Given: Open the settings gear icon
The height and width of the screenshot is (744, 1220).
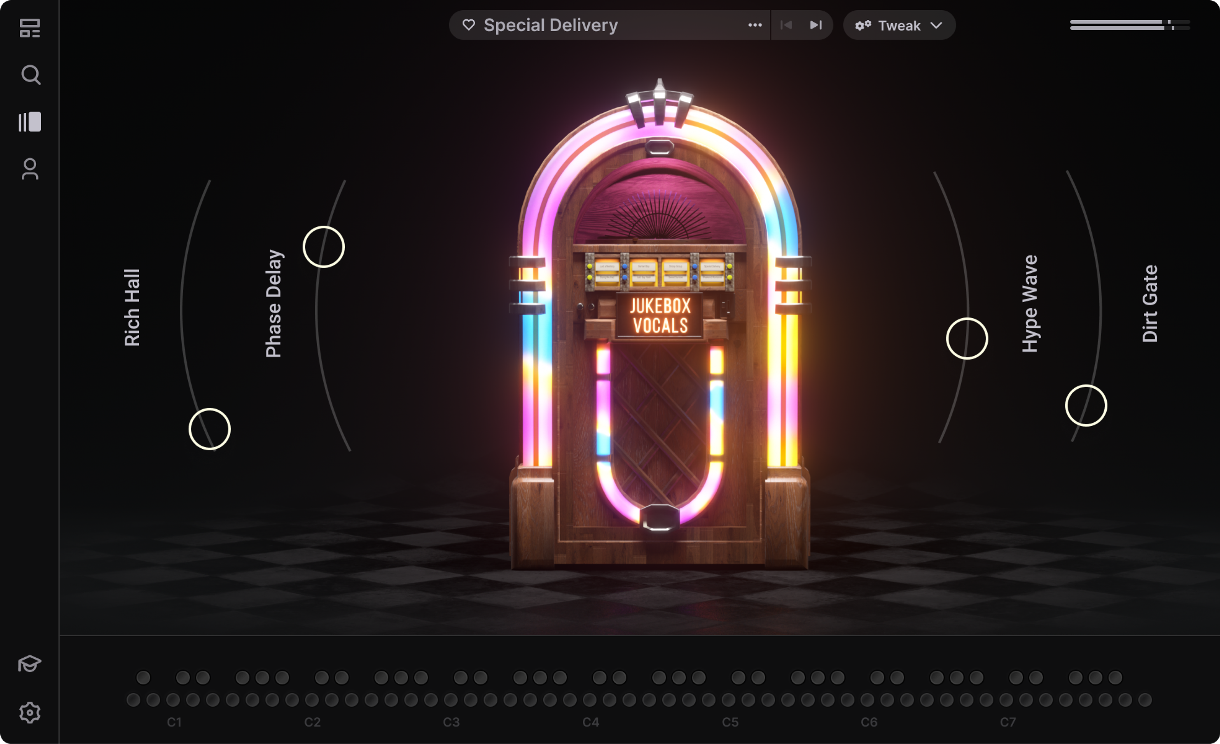Looking at the screenshot, I should (30, 712).
